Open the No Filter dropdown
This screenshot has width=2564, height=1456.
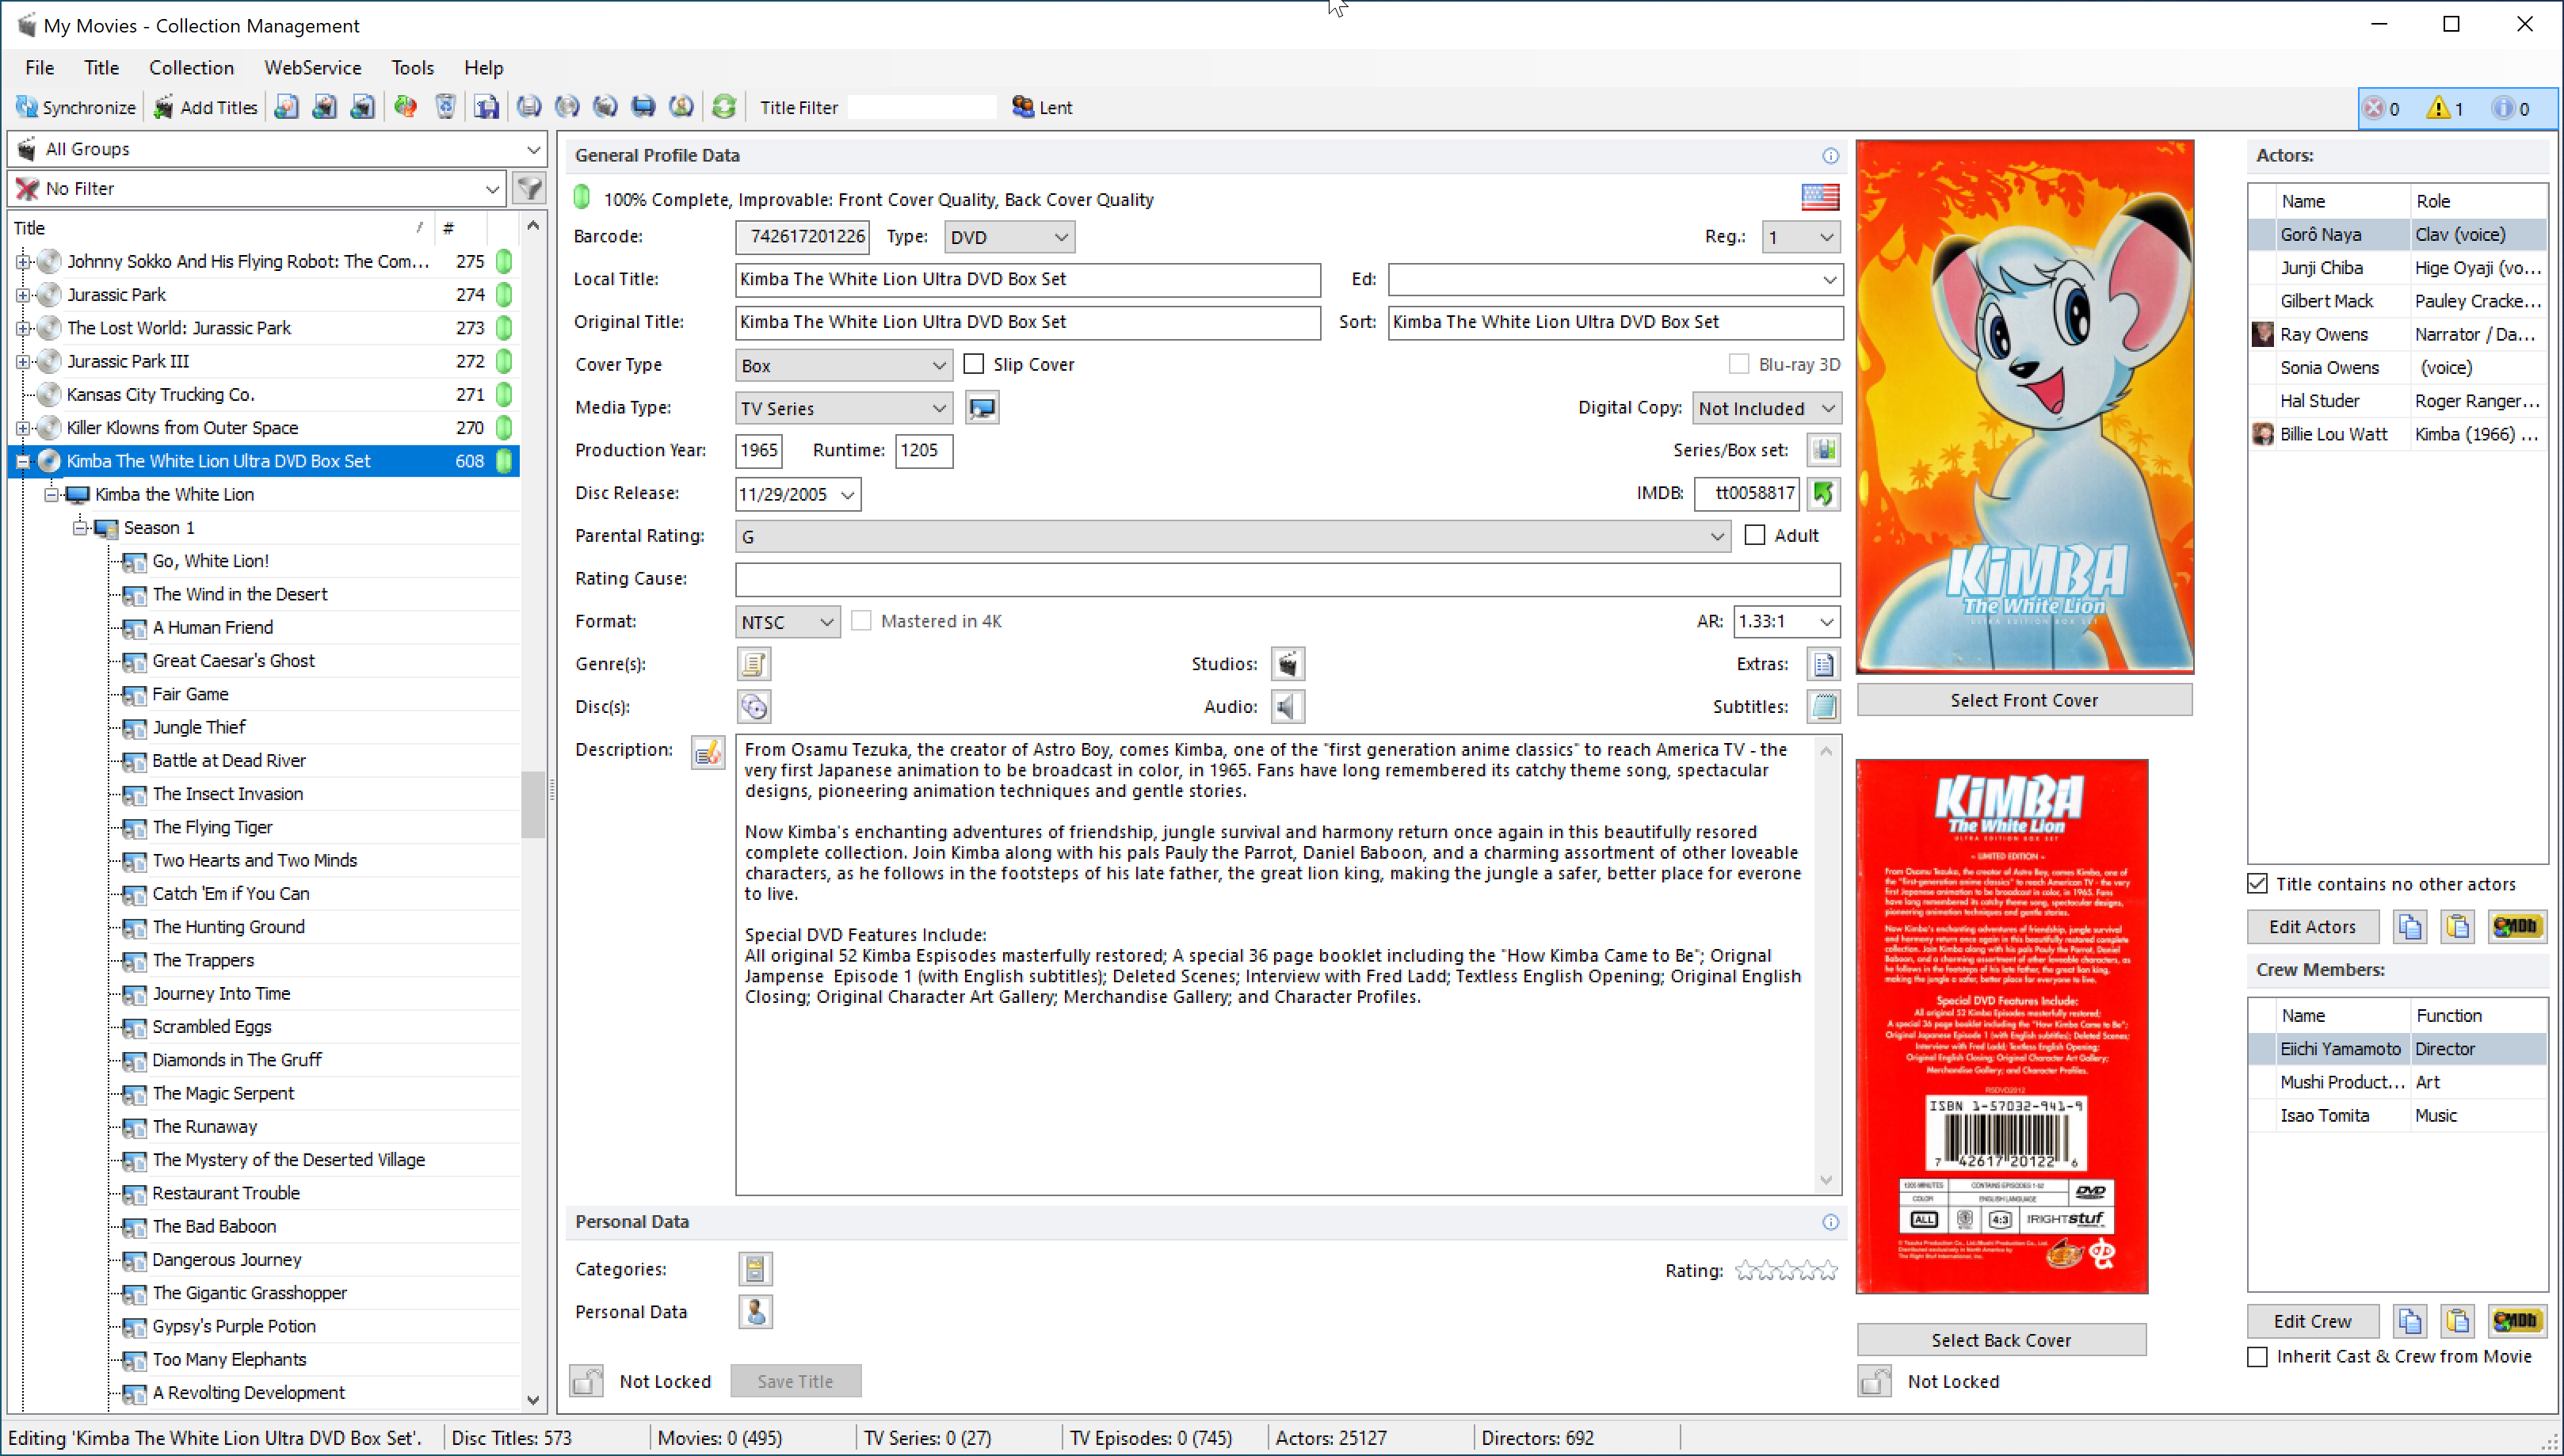click(x=257, y=188)
